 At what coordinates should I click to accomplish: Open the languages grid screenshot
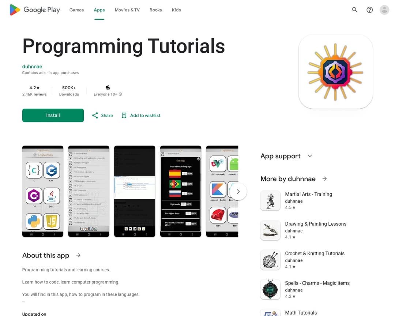coord(43,191)
